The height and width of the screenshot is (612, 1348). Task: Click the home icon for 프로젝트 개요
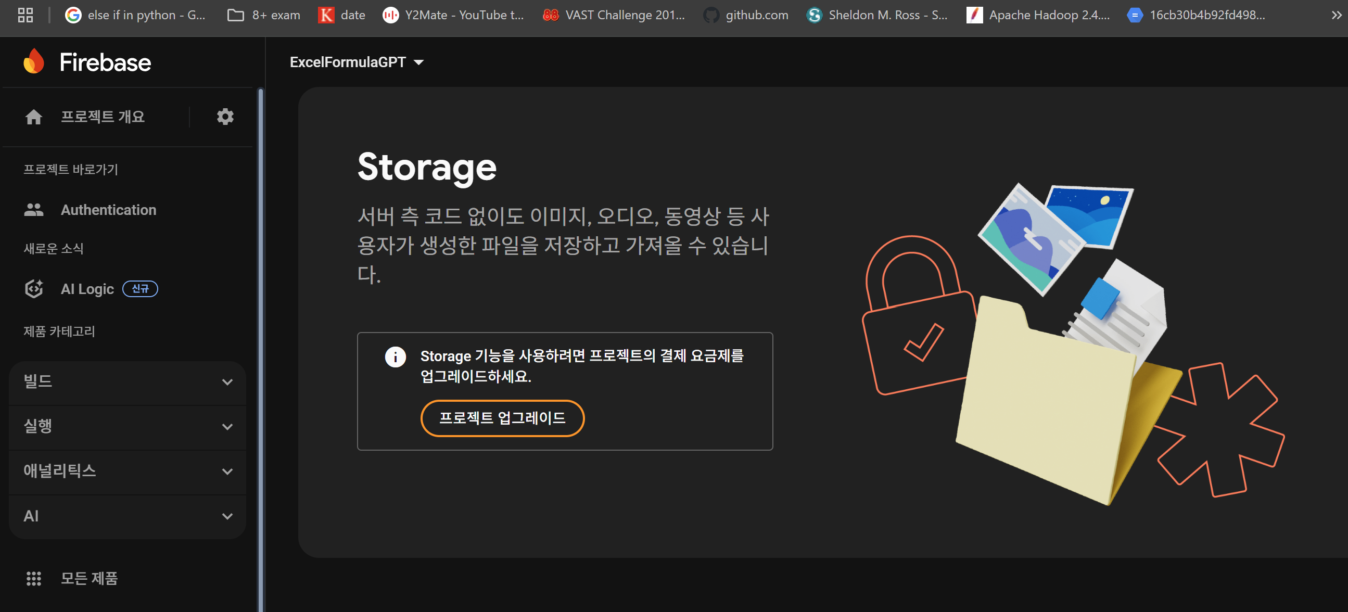[34, 117]
